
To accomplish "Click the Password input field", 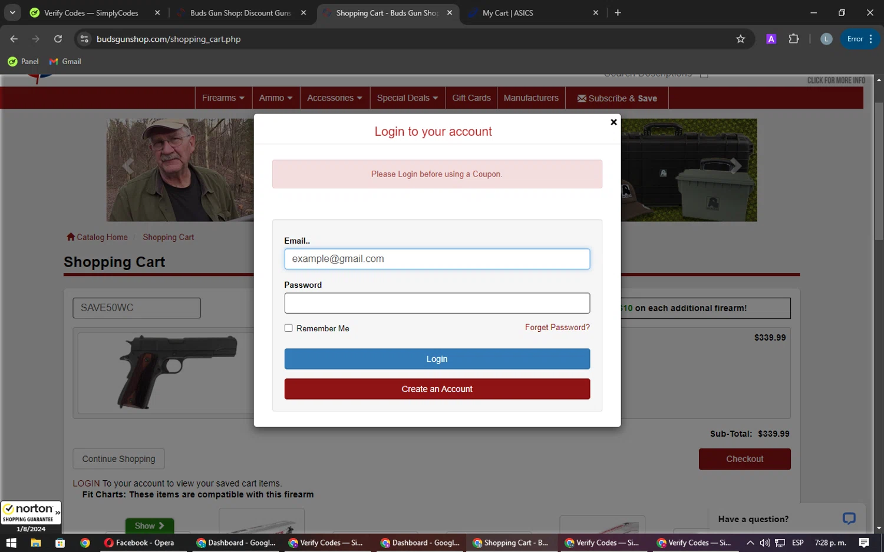I will click(437, 303).
